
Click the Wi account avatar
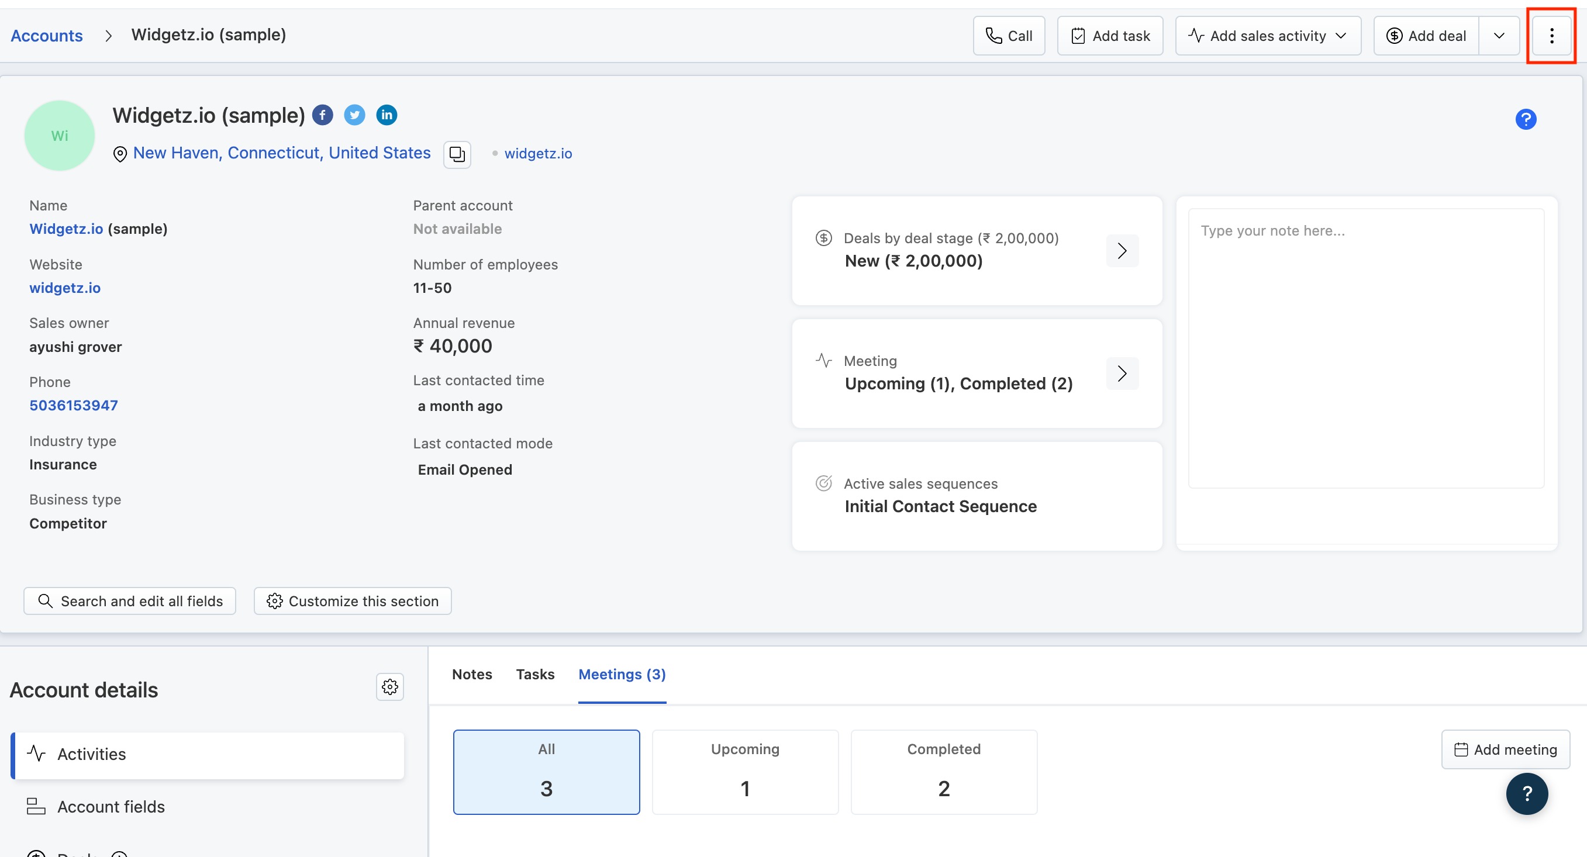coord(60,136)
